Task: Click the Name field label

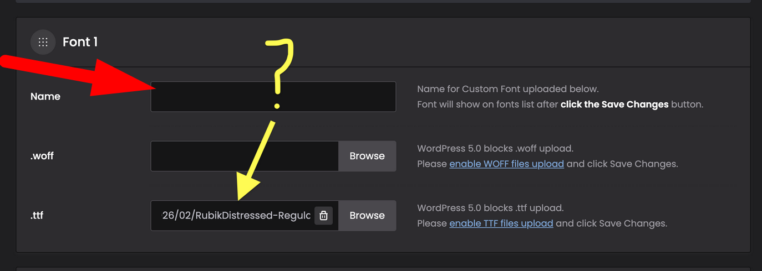Action: (x=45, y=96)
